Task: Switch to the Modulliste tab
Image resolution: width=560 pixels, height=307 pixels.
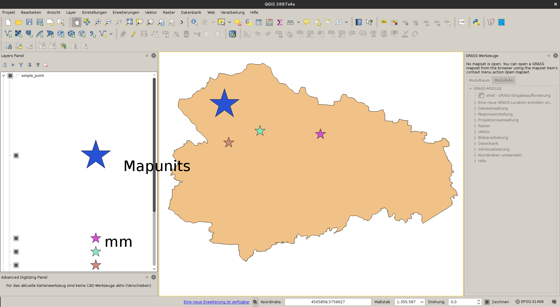Action: [504, 80]
